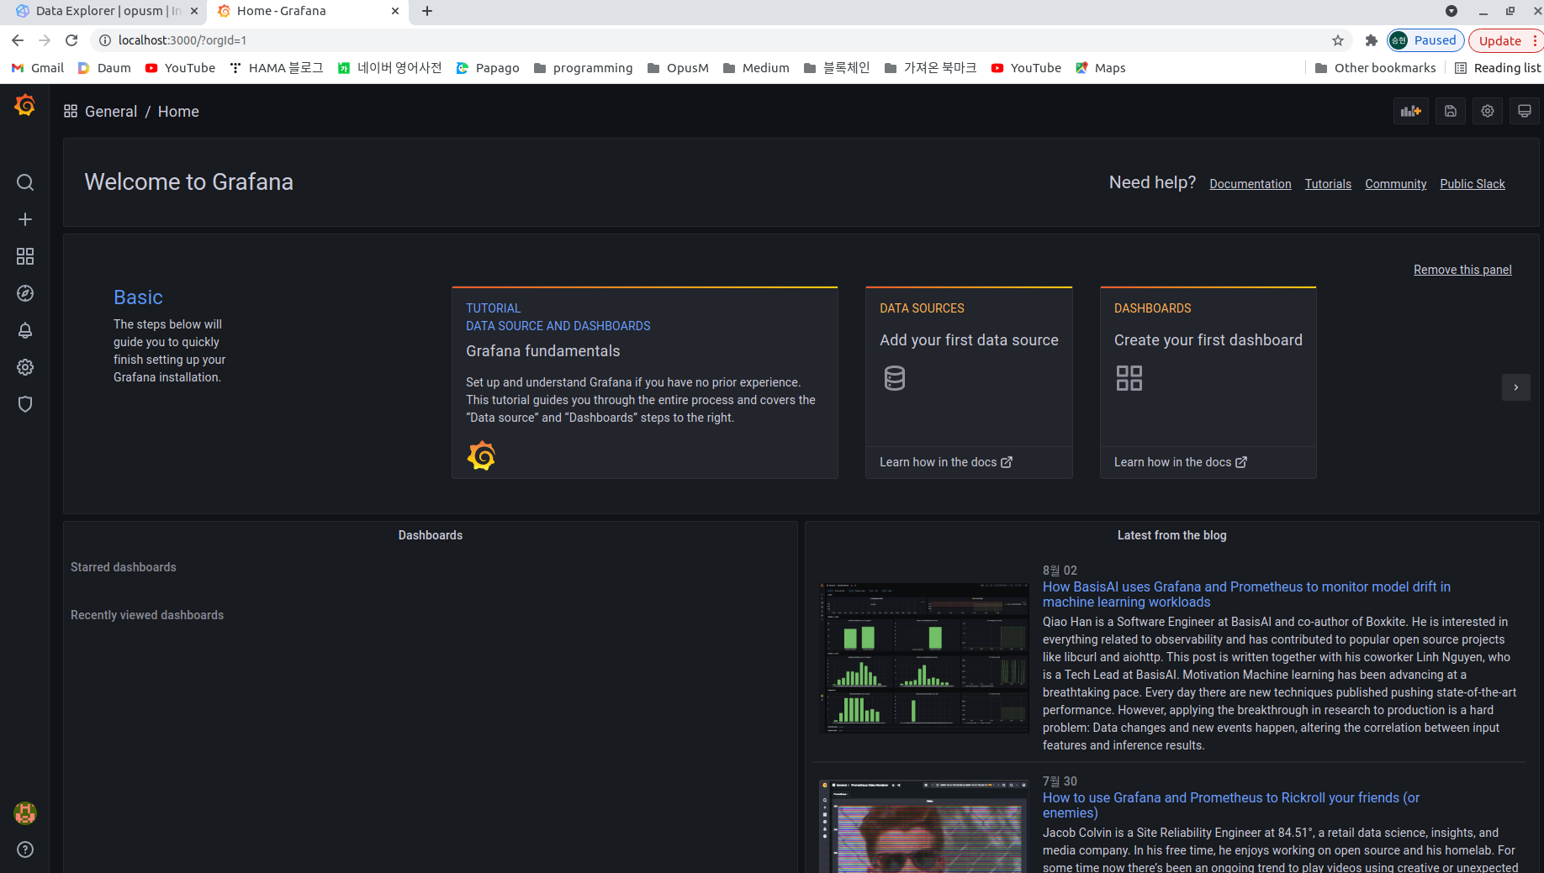Open Rickroll your friends blog post
Viewport: 1544px width, 873px height.
[1231, 805]
